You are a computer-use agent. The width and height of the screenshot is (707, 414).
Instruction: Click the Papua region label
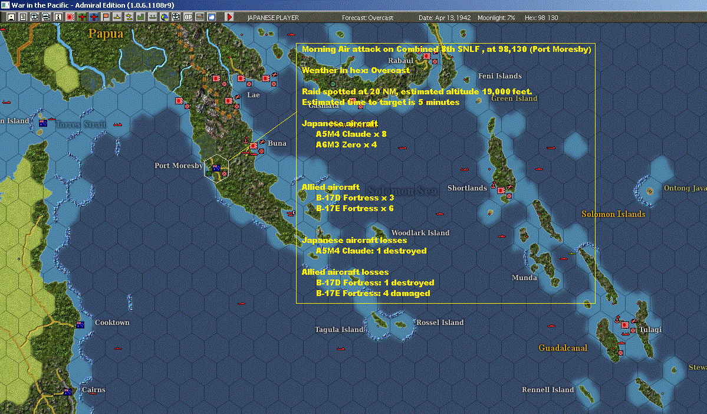(x=106, y=34)
